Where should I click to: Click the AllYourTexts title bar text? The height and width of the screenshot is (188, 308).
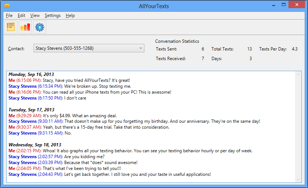tap(154, 6)
